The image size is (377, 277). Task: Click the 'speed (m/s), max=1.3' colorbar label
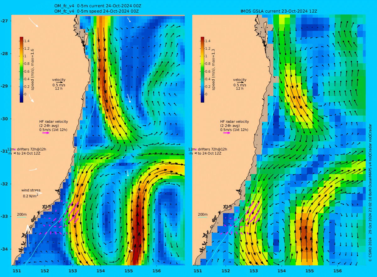(213, 70)
